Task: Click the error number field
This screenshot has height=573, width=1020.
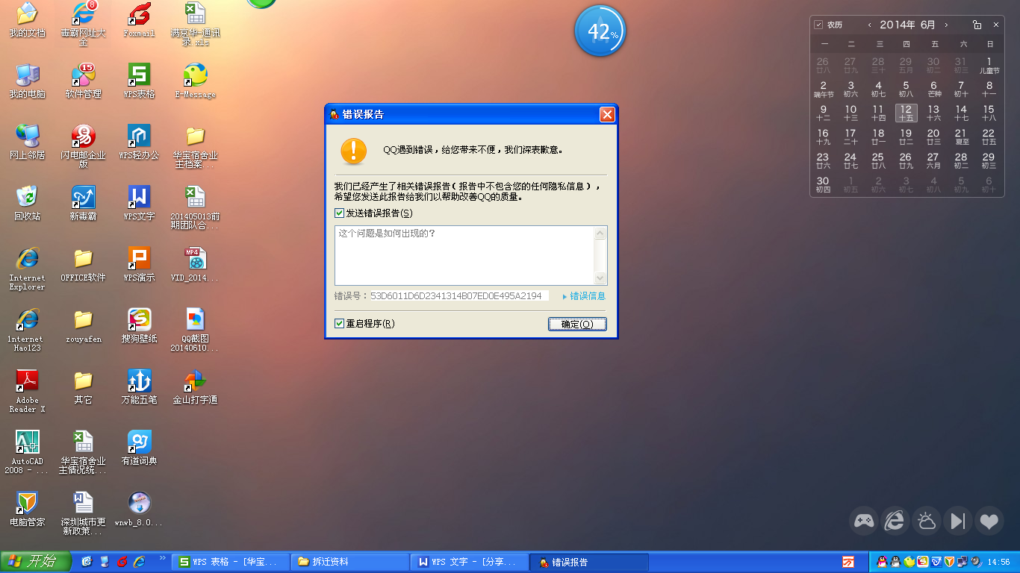Action: point(459,296)
